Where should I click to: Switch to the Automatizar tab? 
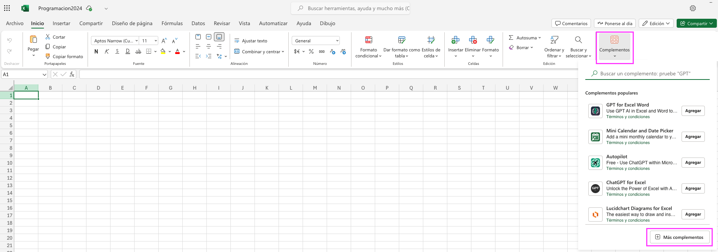273,23
